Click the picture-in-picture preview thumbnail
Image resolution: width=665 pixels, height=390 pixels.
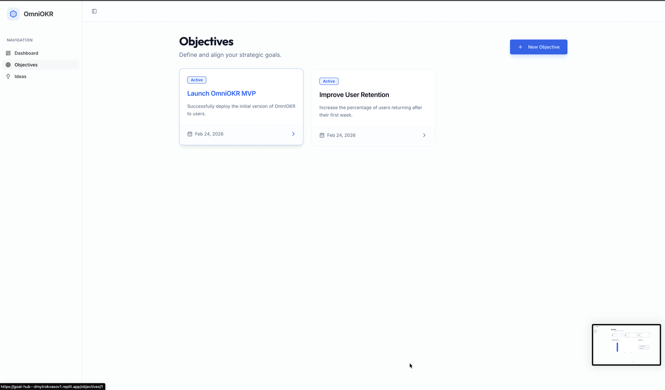pyautogui.click(x=626, y=345)
